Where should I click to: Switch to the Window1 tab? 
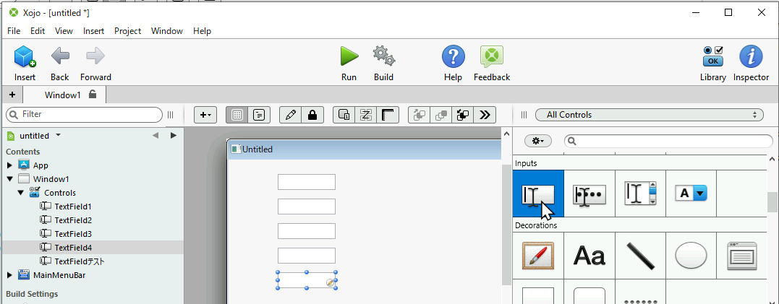pyautogui.click(x=64, y=95)
